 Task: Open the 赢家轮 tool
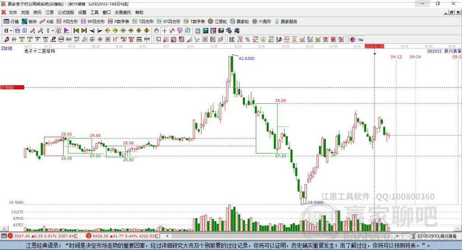[x=240, y=22]
